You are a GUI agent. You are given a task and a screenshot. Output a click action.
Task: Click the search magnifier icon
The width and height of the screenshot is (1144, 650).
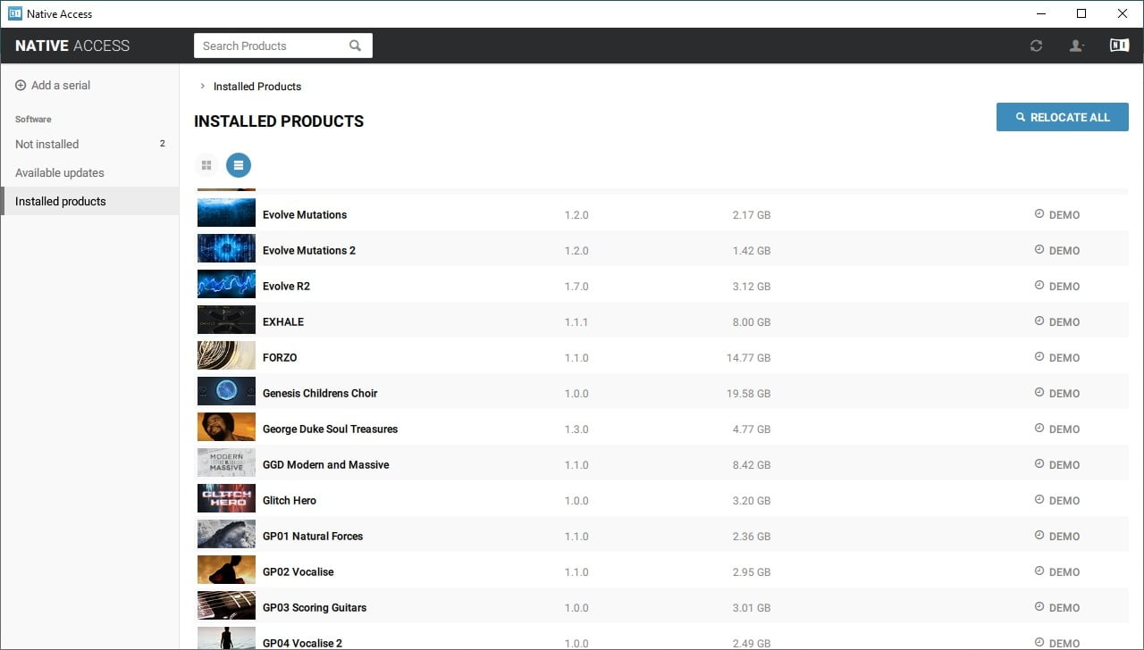coord(355,46)
